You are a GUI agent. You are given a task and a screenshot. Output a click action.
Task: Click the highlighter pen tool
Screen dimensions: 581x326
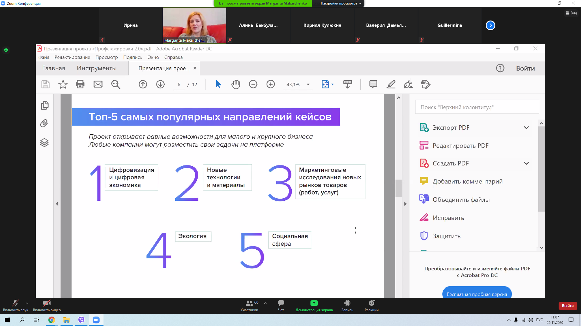coord(391,84)
